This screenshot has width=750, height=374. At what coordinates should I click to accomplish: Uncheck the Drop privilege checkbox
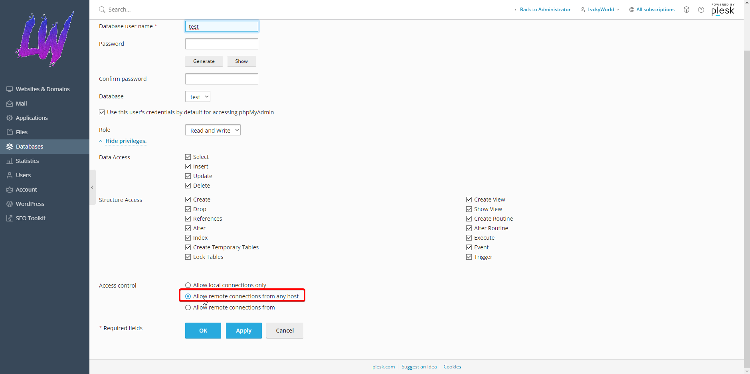(188, 209)
